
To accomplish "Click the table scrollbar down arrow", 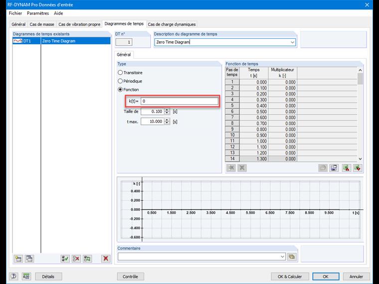I will coord(360,159).
